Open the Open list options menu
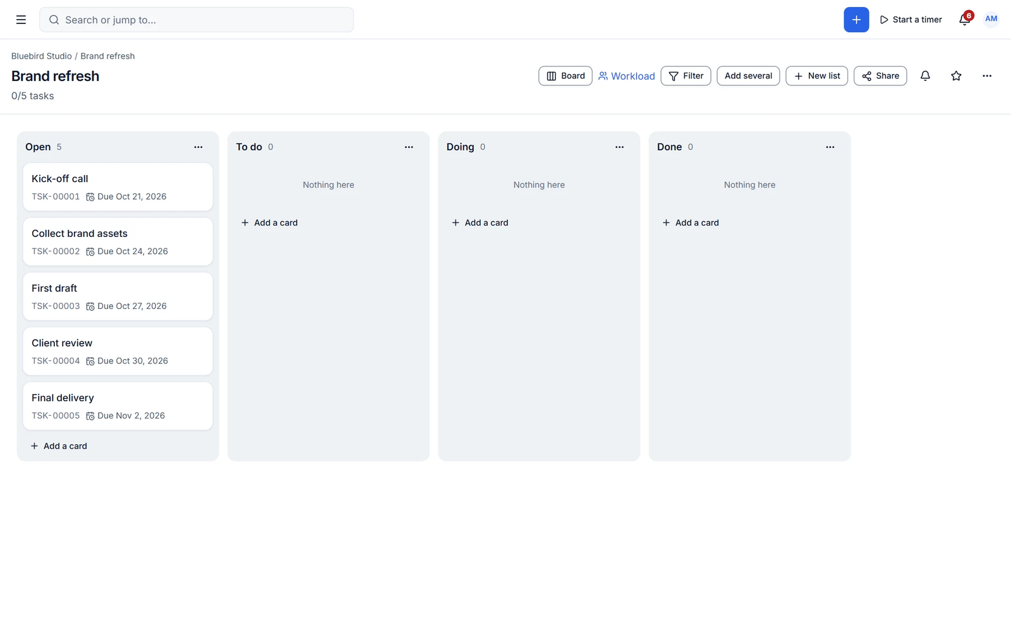The height and width of the screenshot is (632, 1011). (x=198, y=147)
